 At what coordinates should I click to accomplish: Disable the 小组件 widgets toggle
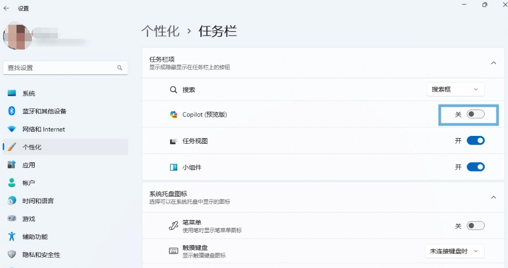[476, 167]
